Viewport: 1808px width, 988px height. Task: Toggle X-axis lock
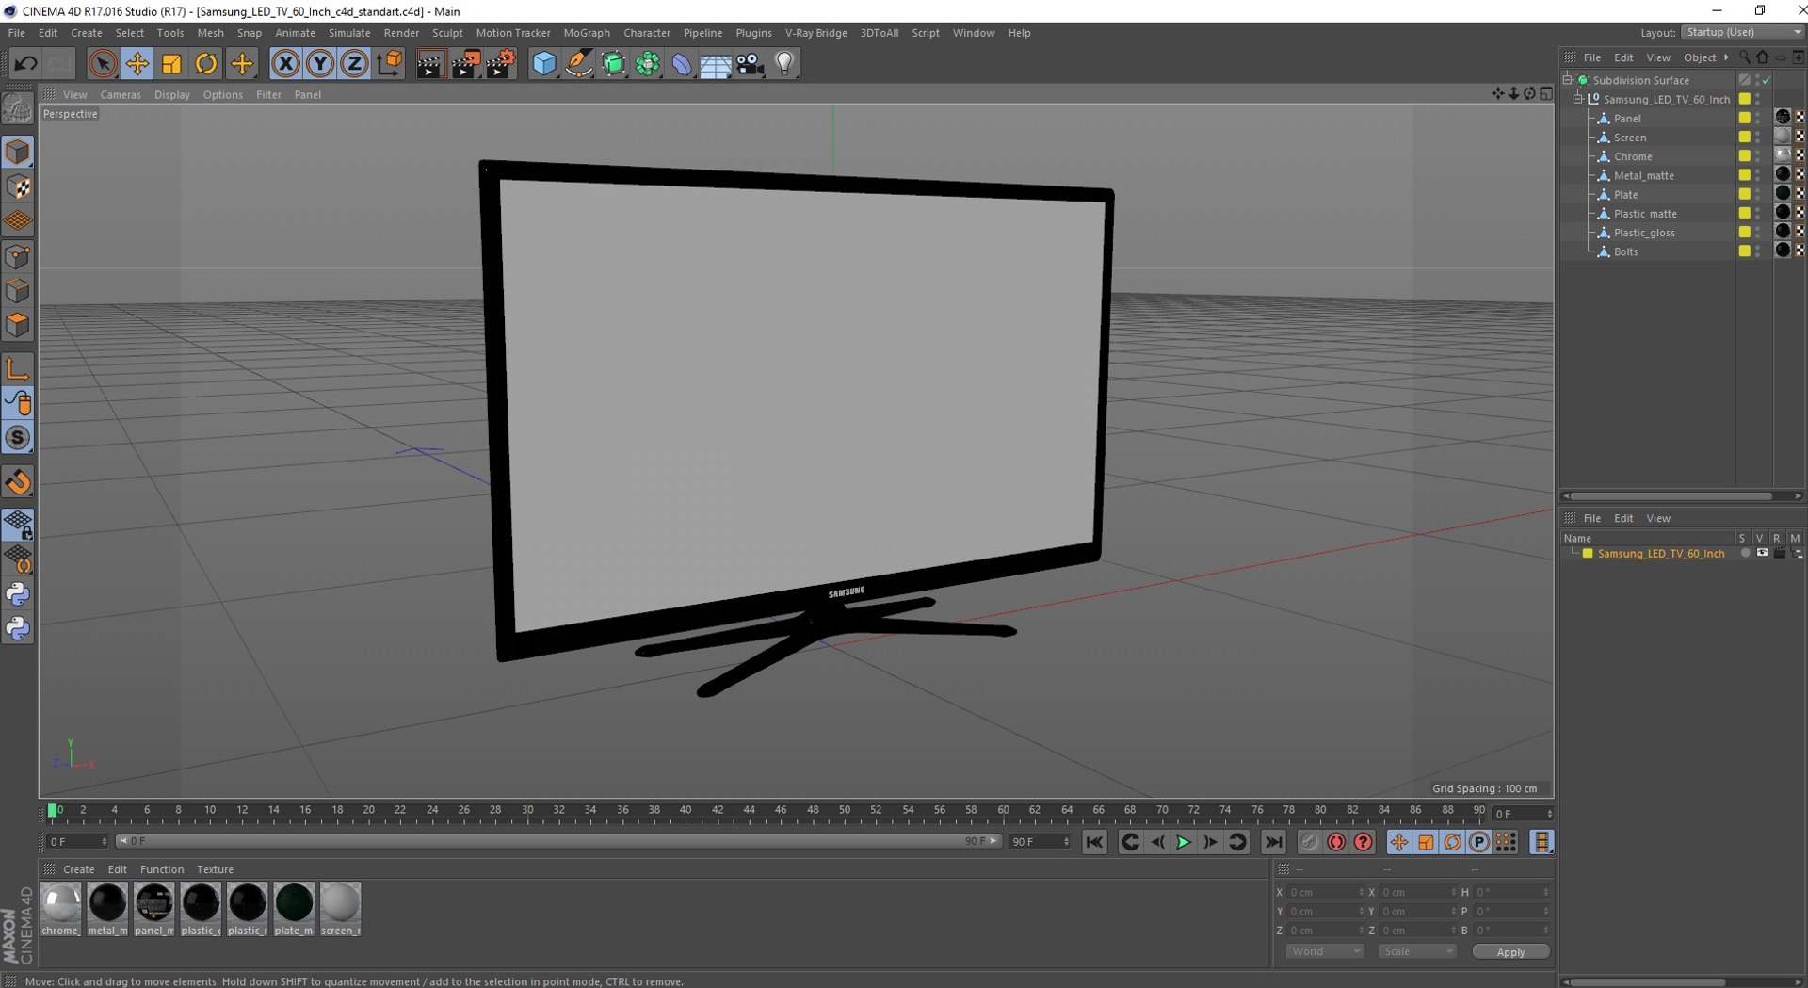pyautogui.click(x=285, y=63)
